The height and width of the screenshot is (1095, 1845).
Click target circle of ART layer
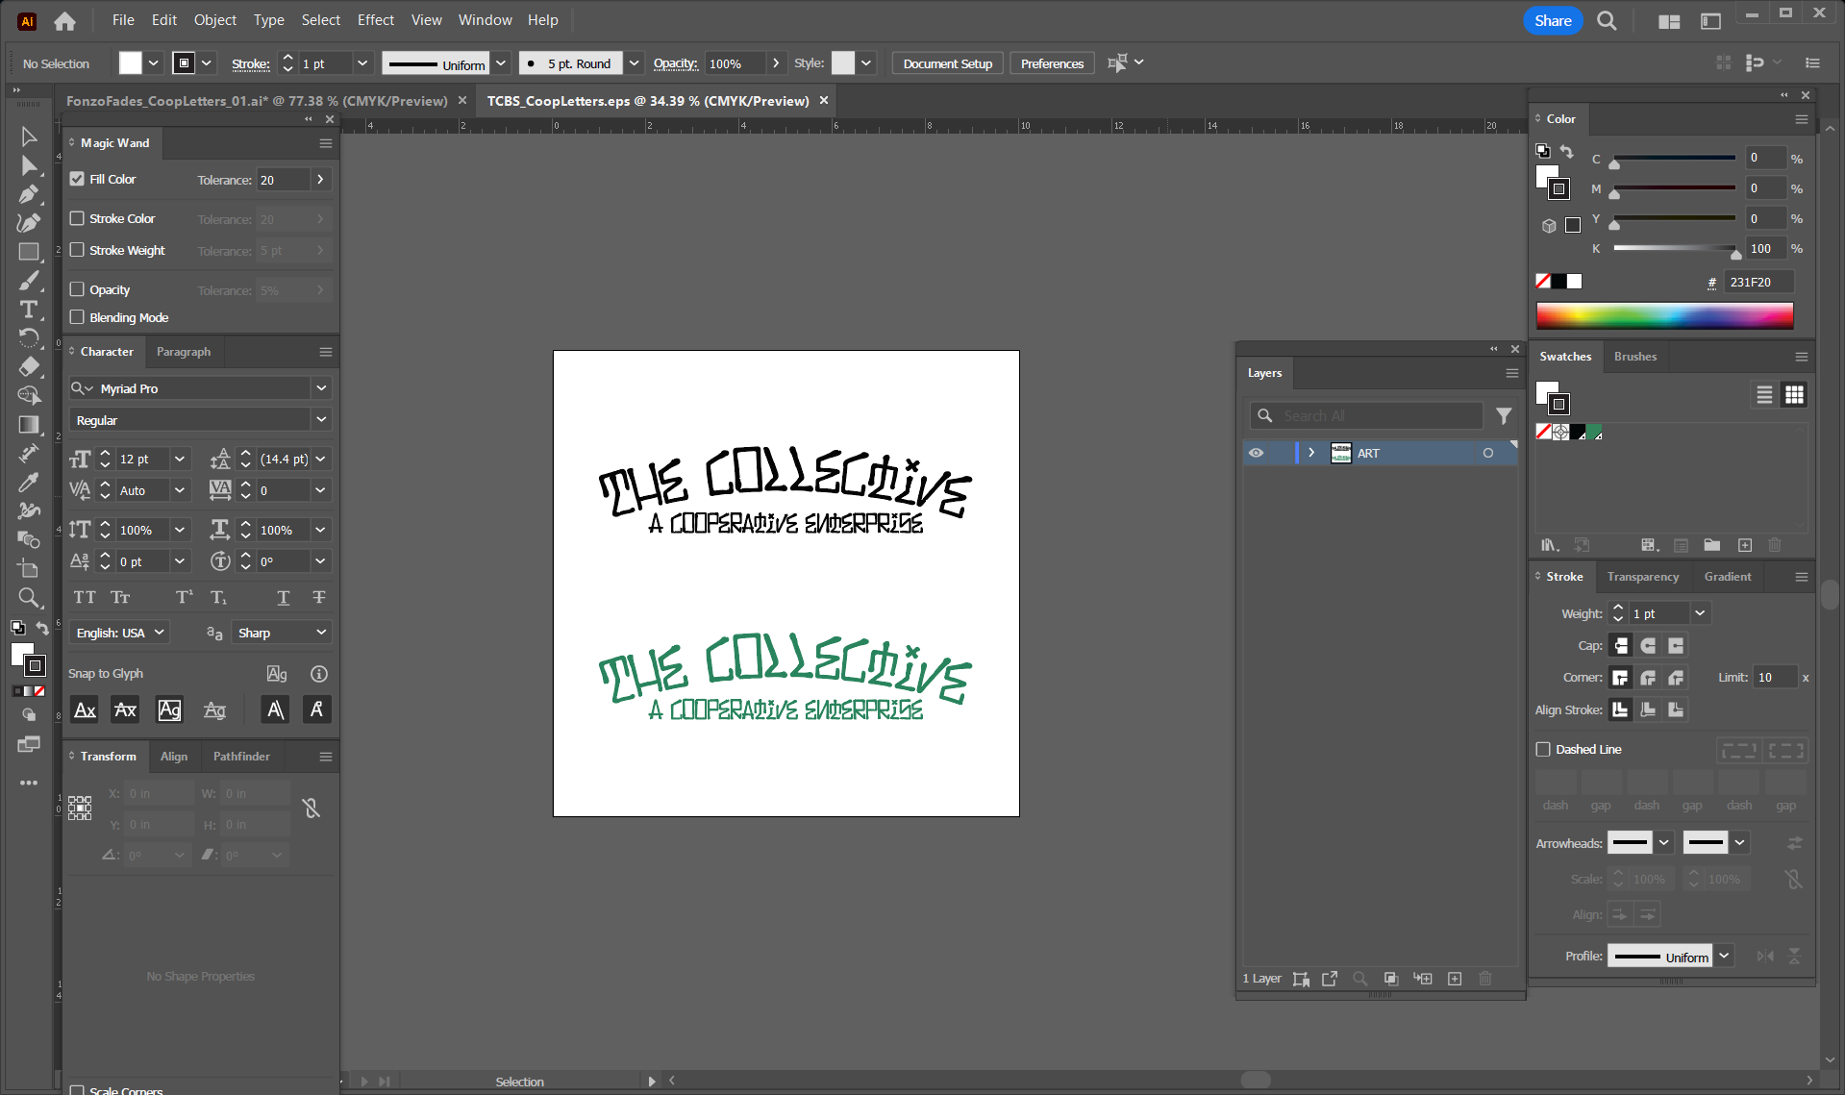coord(1488,453)
